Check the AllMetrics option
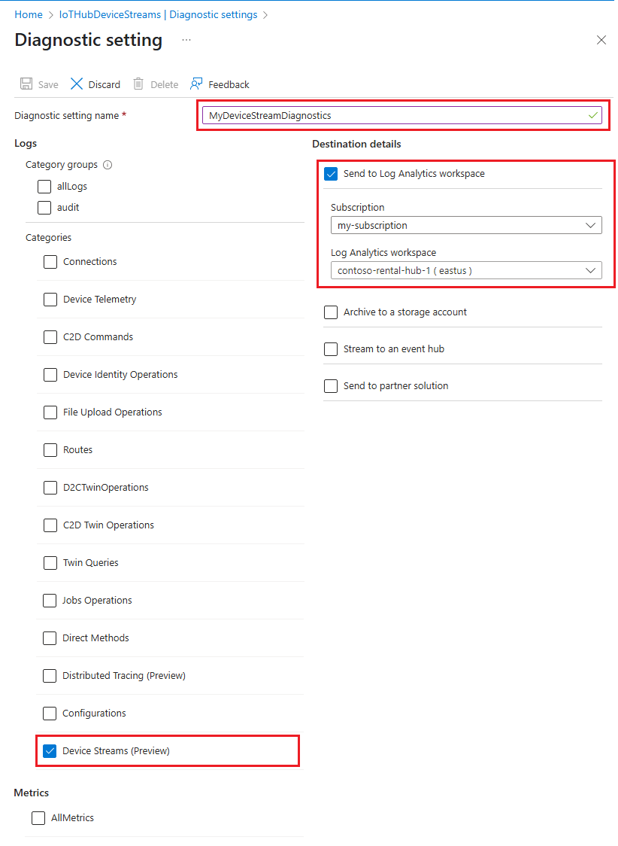 click(x=38, y=817)
